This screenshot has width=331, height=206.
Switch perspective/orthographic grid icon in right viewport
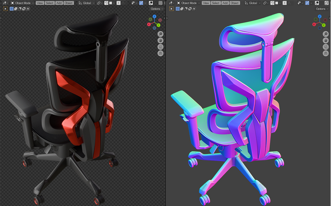tap(325, 53)
